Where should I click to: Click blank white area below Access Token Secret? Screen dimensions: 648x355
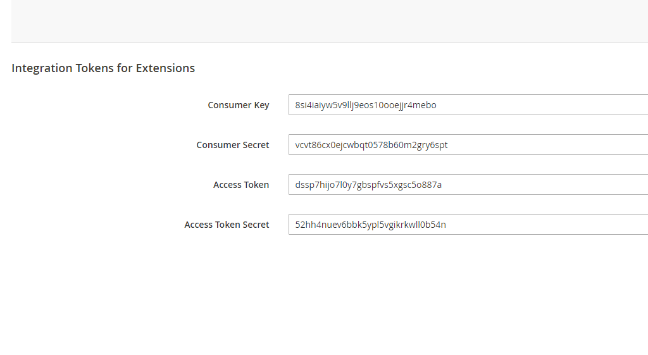329,291
